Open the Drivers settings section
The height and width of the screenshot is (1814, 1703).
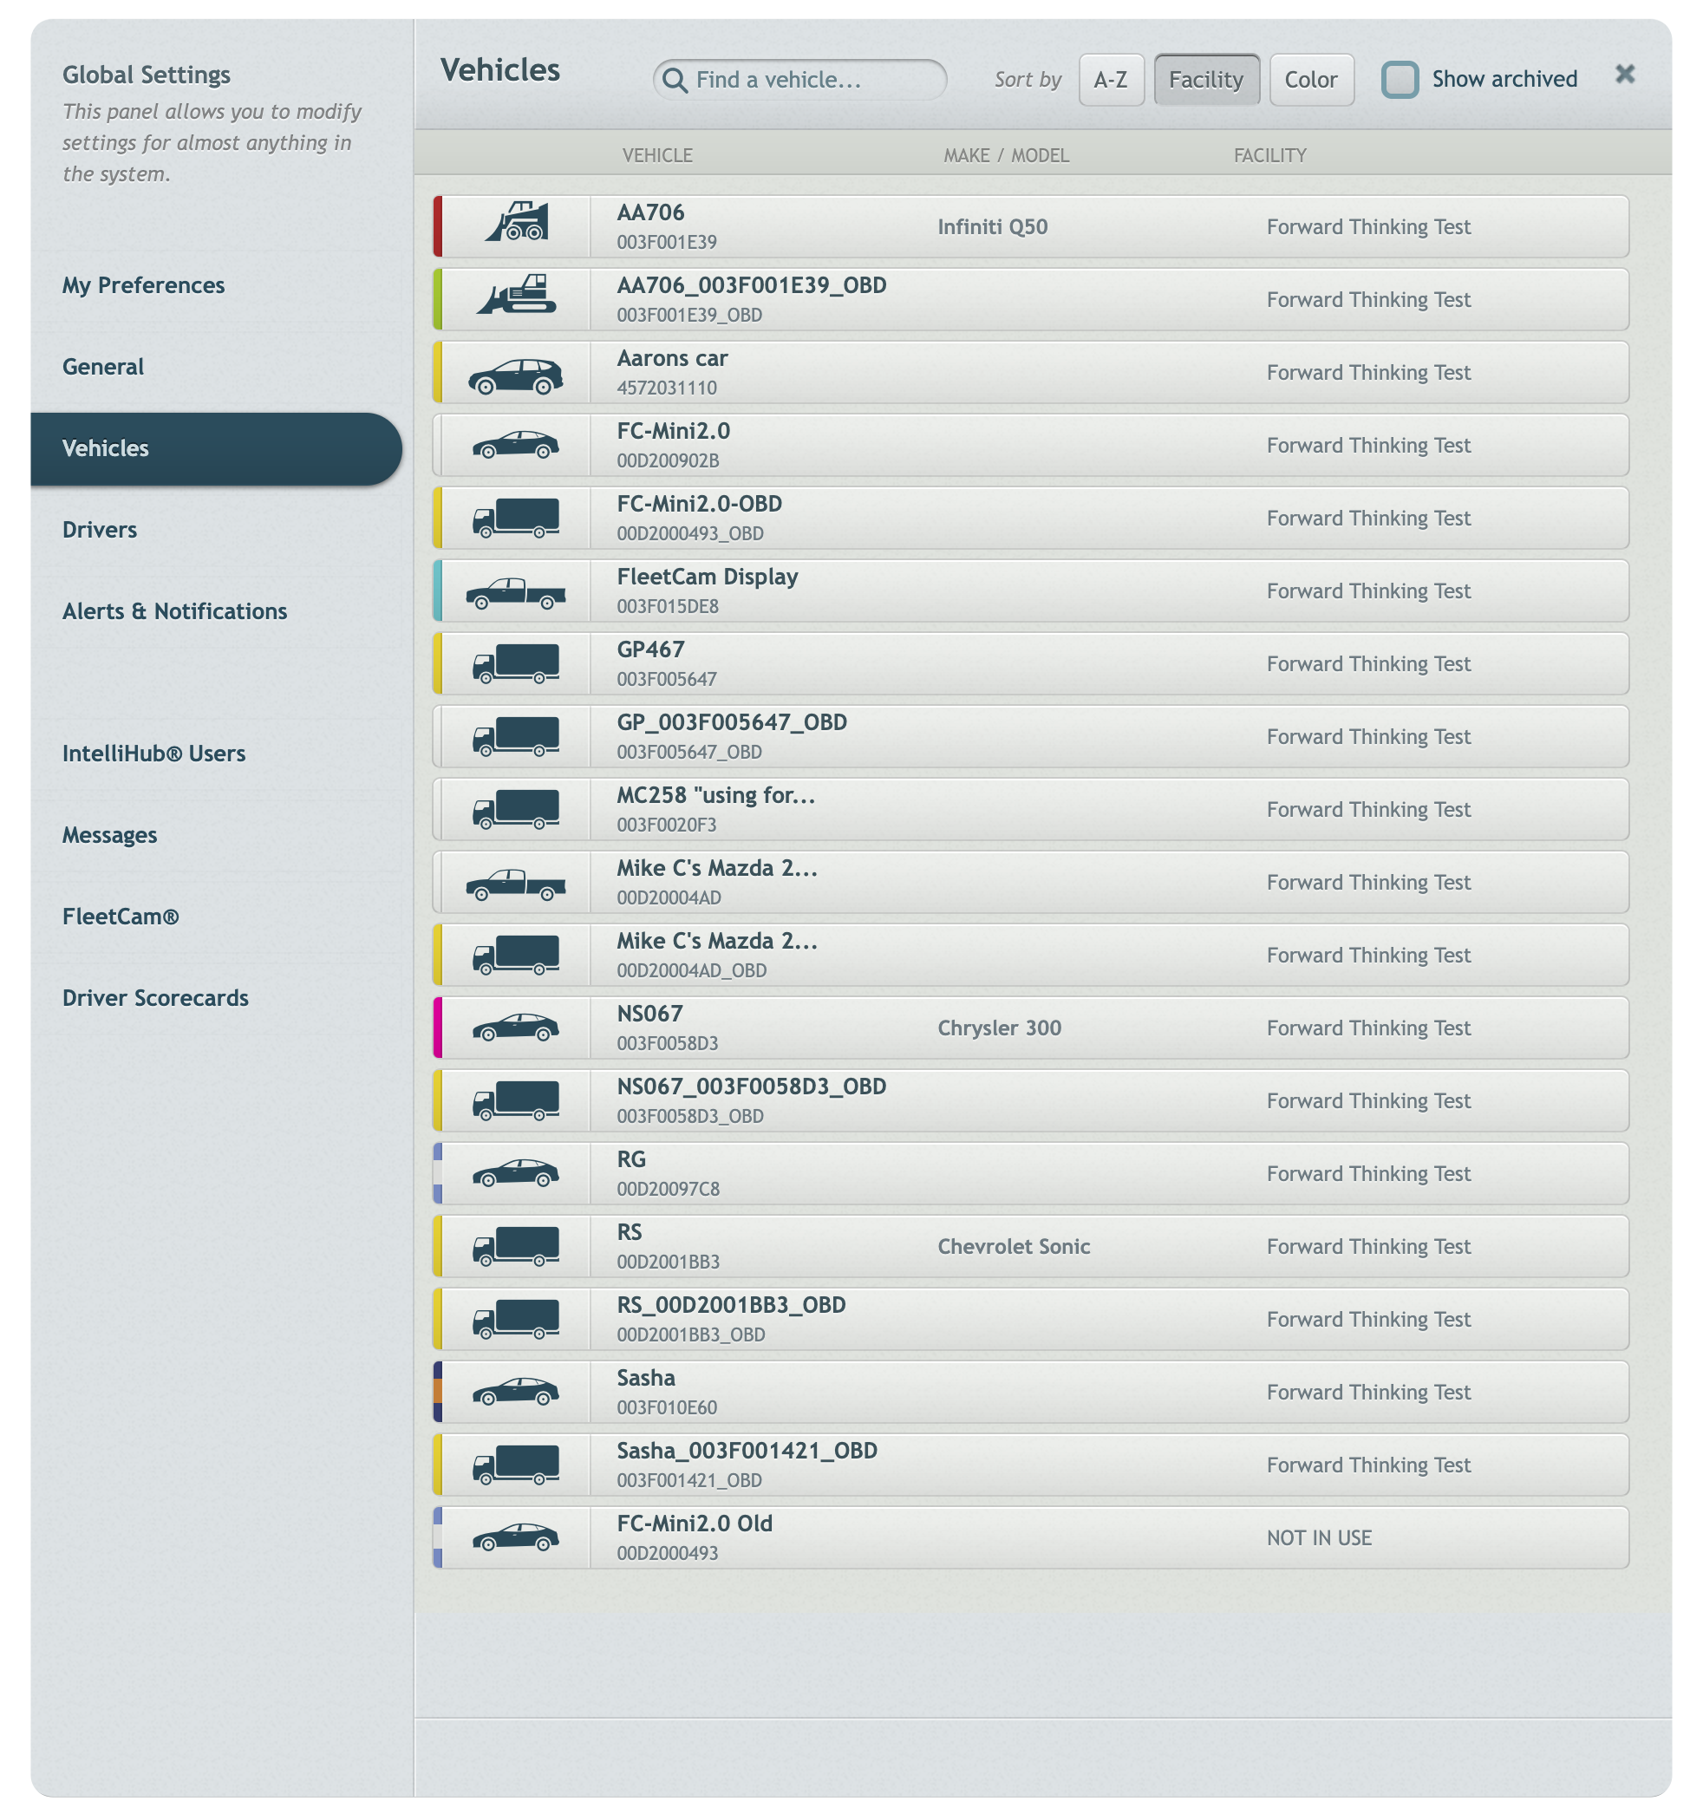click(x=100, y=529)
